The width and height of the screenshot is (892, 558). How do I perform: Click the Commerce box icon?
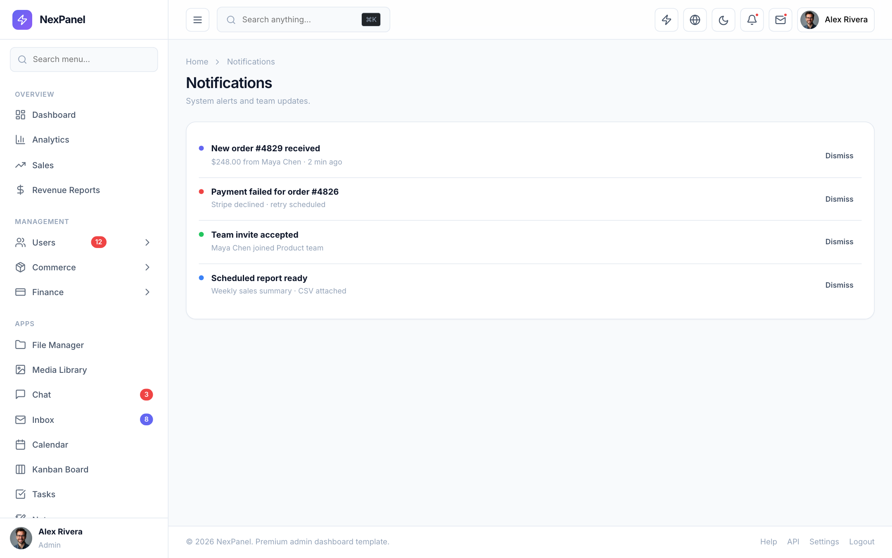pos(20,267)
